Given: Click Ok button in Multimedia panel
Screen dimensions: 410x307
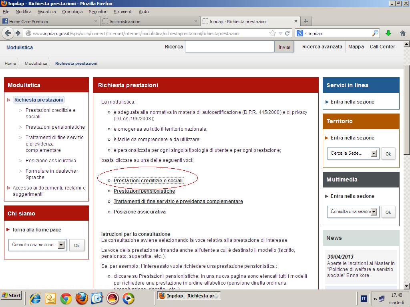Looking at the screenshot, I should (x=388, y=212).
